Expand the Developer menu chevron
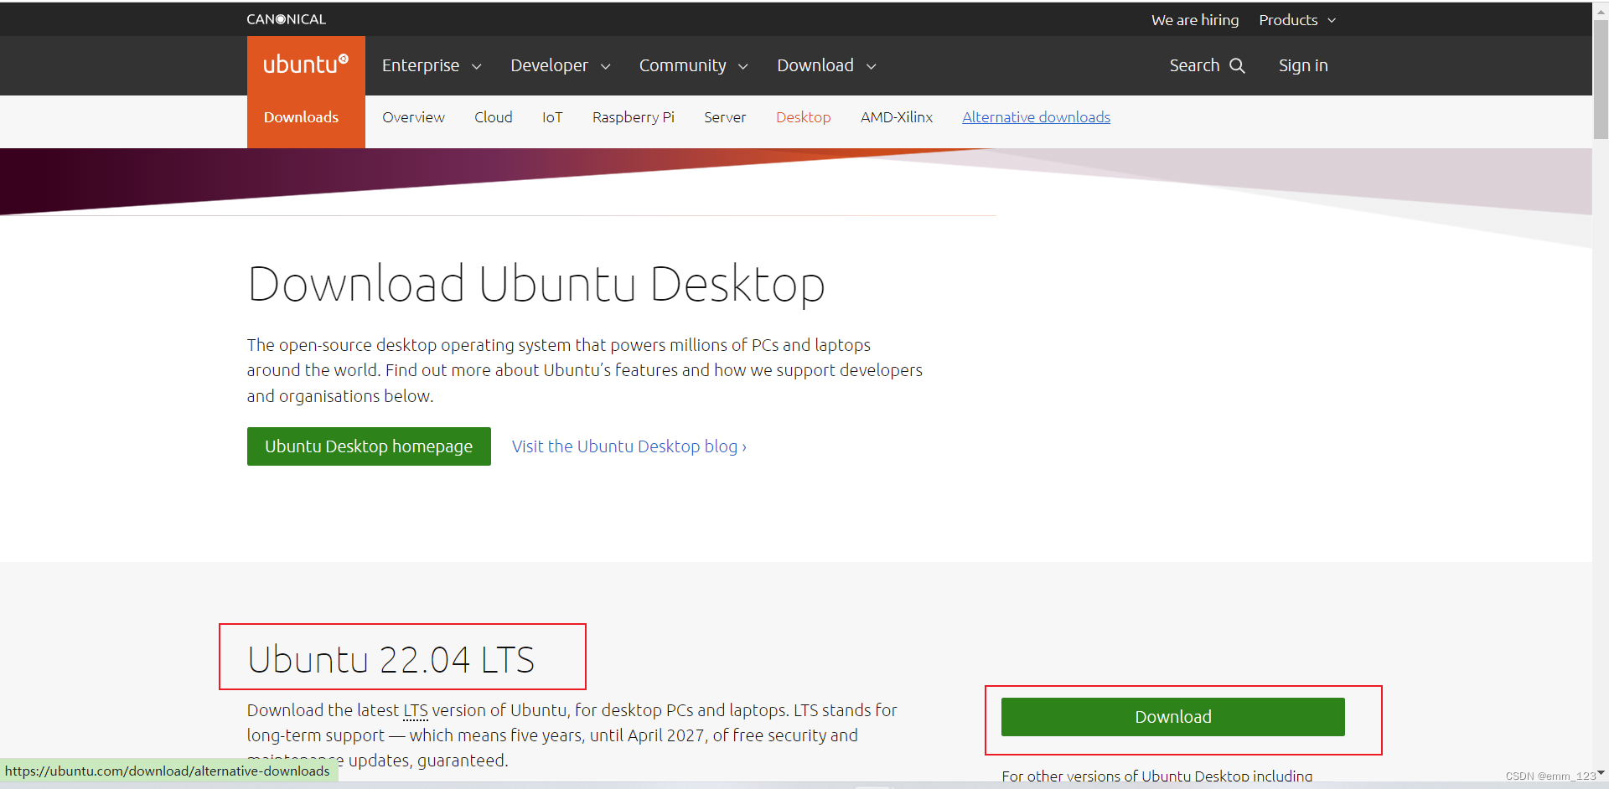Image resolution: width=1609 pixels, height=789 pixels. tap(606, 66)
